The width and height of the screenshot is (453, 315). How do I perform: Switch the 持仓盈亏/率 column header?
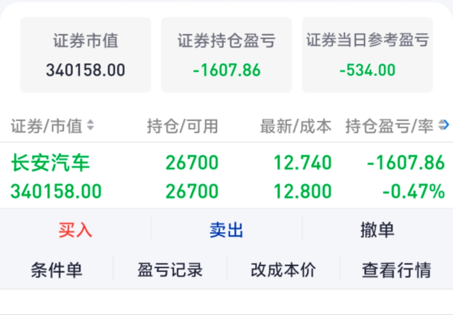tap(389, 126)
